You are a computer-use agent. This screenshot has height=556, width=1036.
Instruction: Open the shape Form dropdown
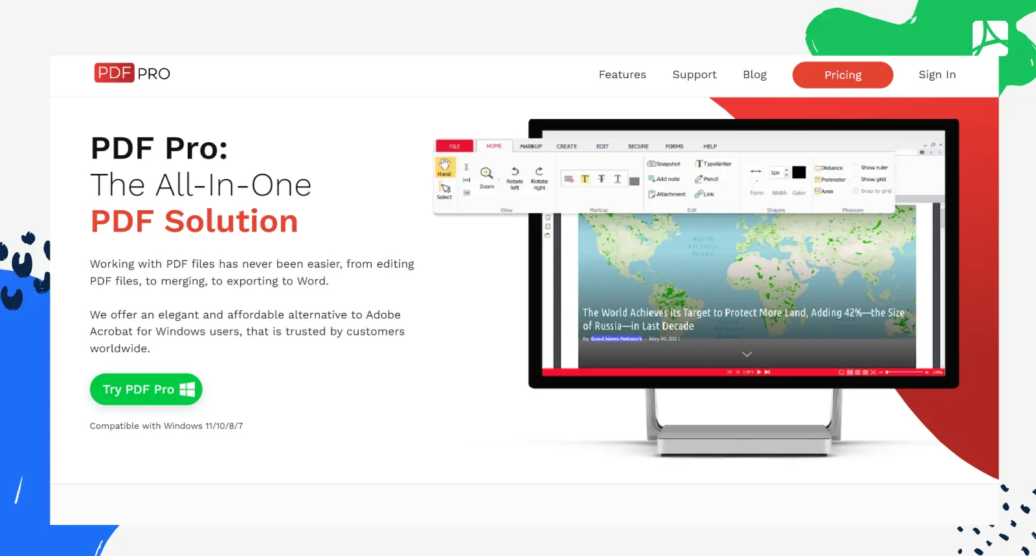[x=756, y=180]
